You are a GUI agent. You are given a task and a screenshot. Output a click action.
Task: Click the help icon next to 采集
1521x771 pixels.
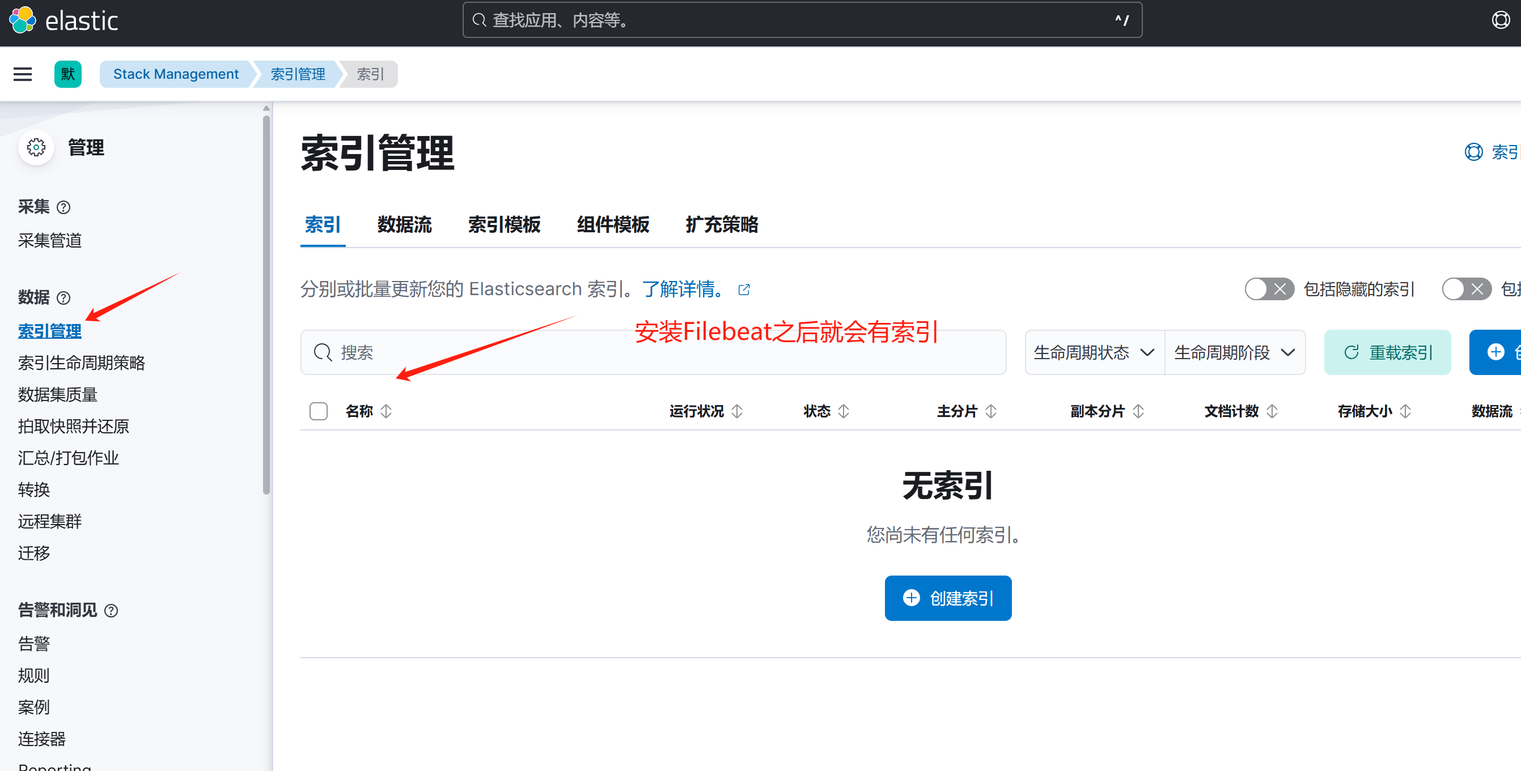[x=63, y=208]
